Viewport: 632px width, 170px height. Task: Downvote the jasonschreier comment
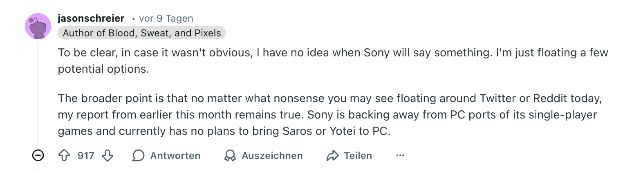(x=107, y=156)
